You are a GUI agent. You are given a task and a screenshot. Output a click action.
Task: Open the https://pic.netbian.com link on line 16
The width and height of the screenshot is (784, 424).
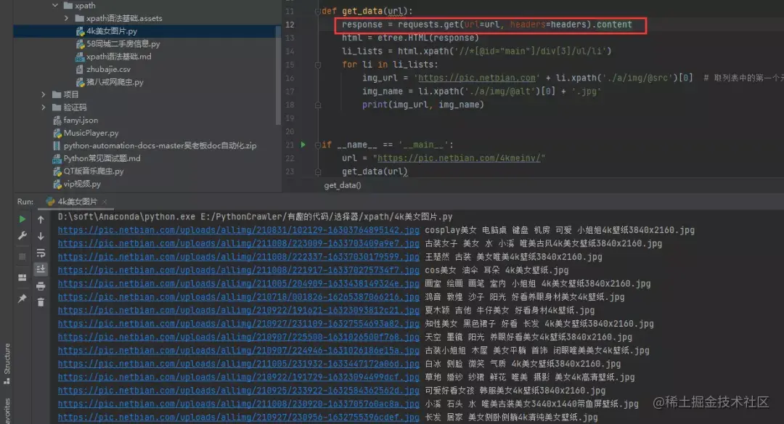tap(476, 78)
